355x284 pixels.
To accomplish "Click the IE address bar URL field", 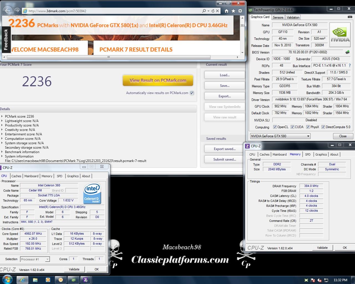I will [111, 11].
